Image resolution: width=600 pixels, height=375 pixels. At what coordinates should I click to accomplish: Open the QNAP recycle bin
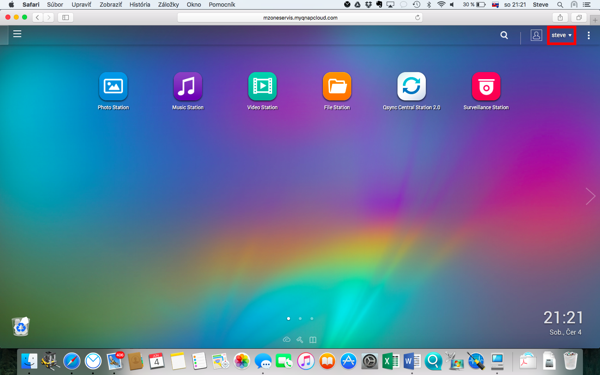[21, 327]
